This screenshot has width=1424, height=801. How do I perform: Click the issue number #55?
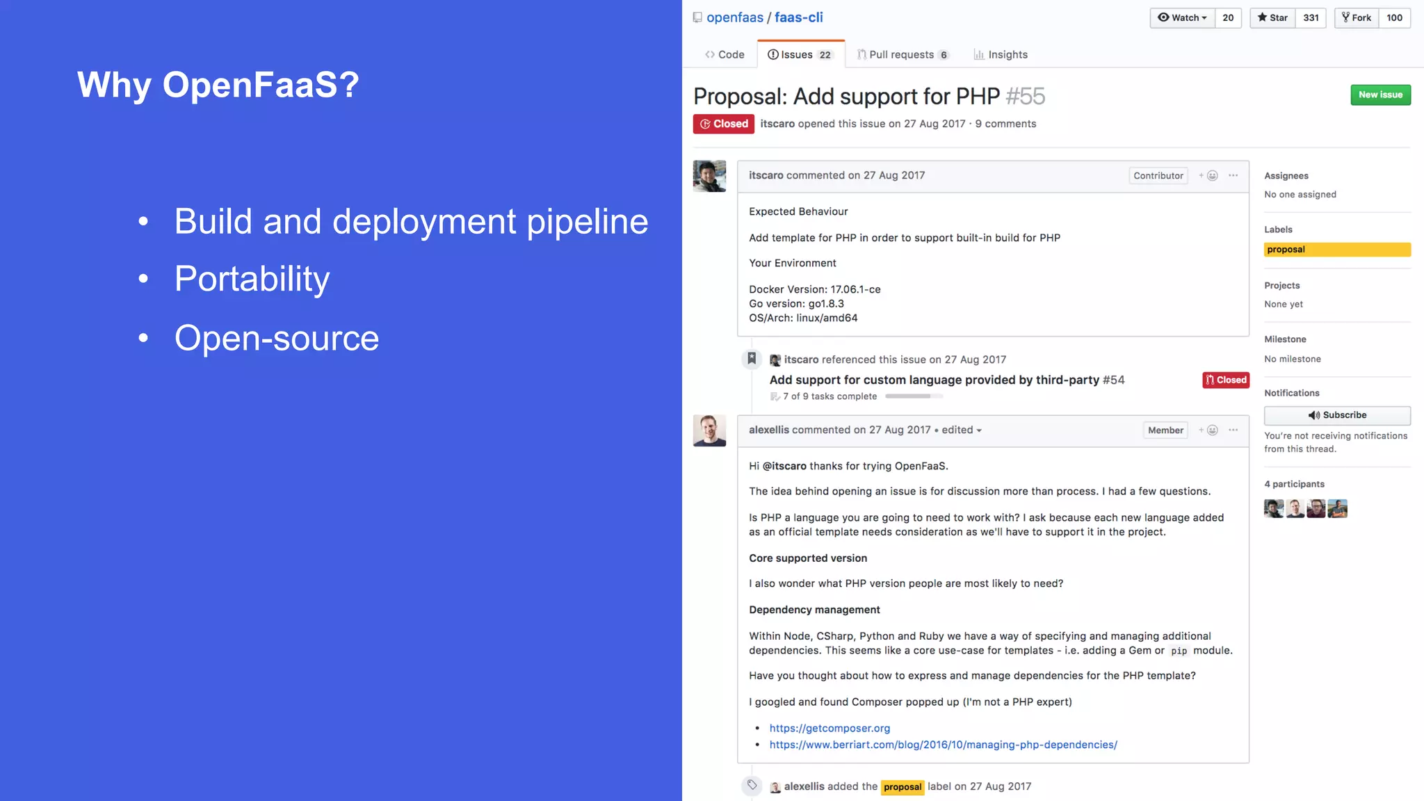1025,96
